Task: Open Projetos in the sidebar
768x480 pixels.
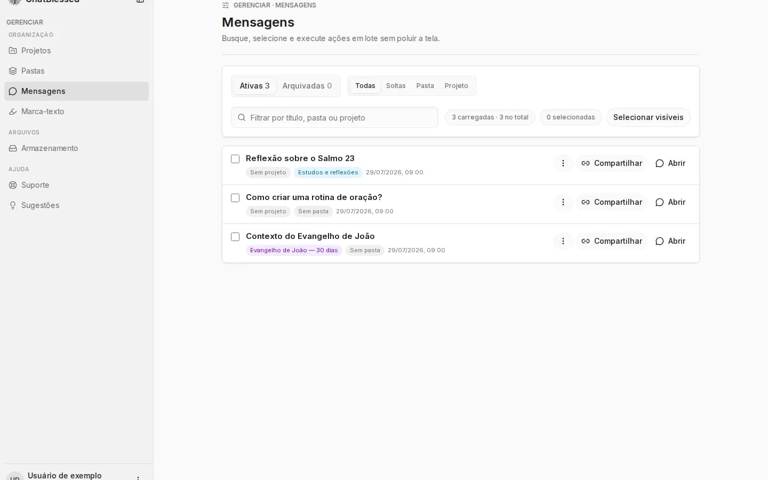Action: 76,51
